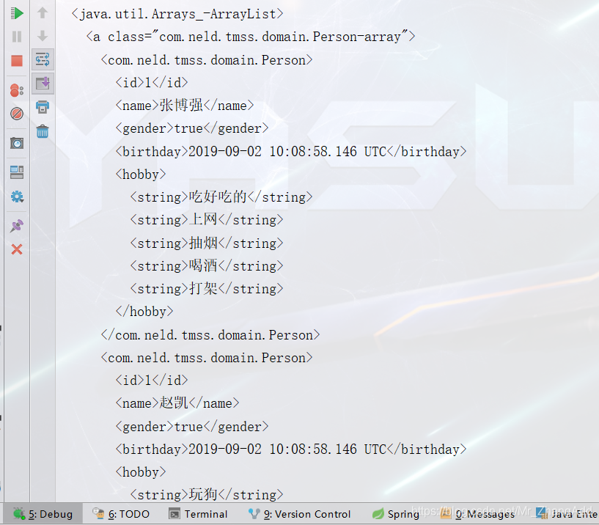Click the scroll-up arrow icon
Image resolution: width=599 pixels, height=525 pixels.
point(42,12)
